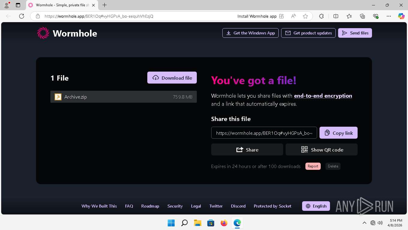Open a new browser tab
This screenshot has height=230, width=408.
pyautogui.click(x=104, y=5)
